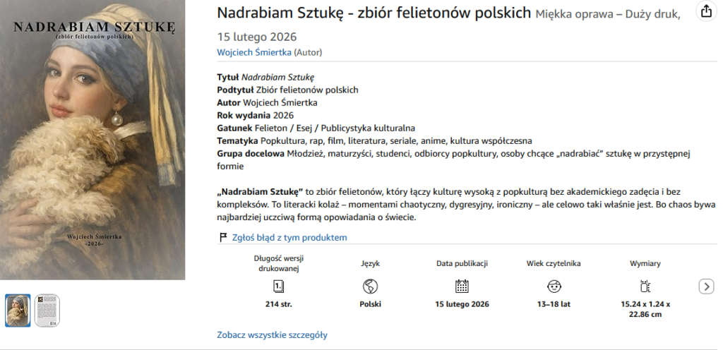Image resolution: width=723 pixels, height=350 pixels.
Task: Click the book title heading
Action: (x=374, y=13)
